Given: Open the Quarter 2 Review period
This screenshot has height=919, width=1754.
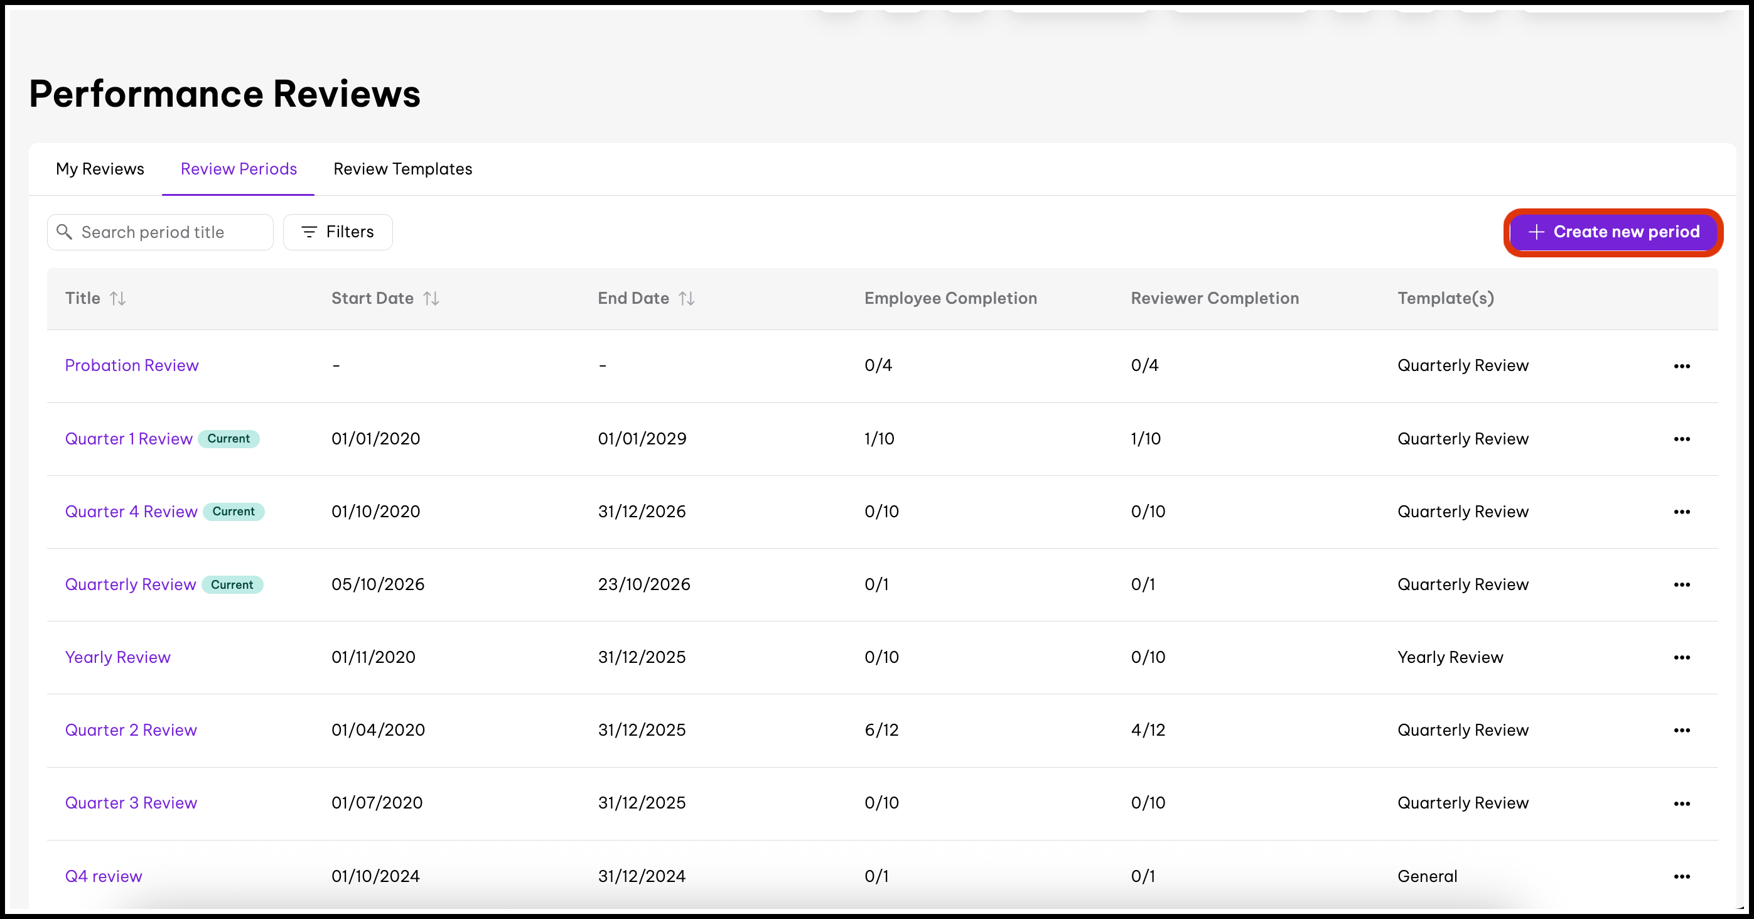Looking at the screenshot, I should pos(131,731).
